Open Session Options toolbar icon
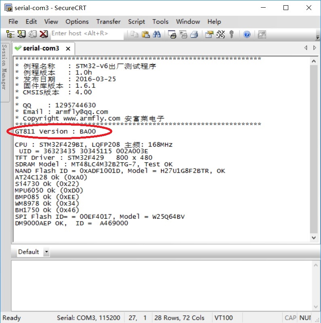 (x=209, y=34)
